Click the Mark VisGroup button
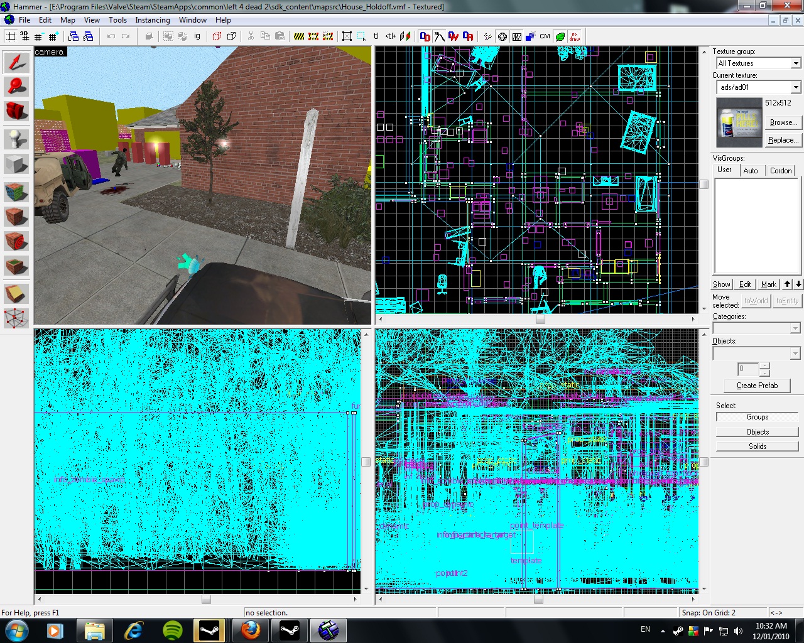 click(x=769, y=284)
